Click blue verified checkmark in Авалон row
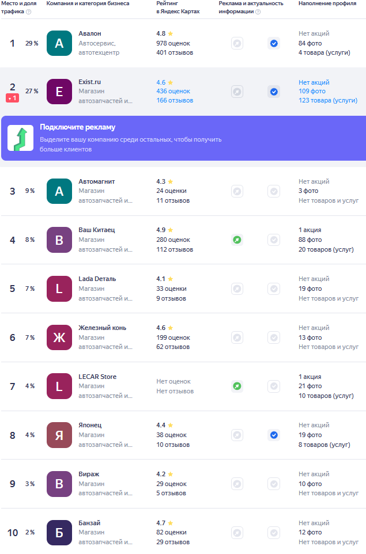 pos(274,43)
